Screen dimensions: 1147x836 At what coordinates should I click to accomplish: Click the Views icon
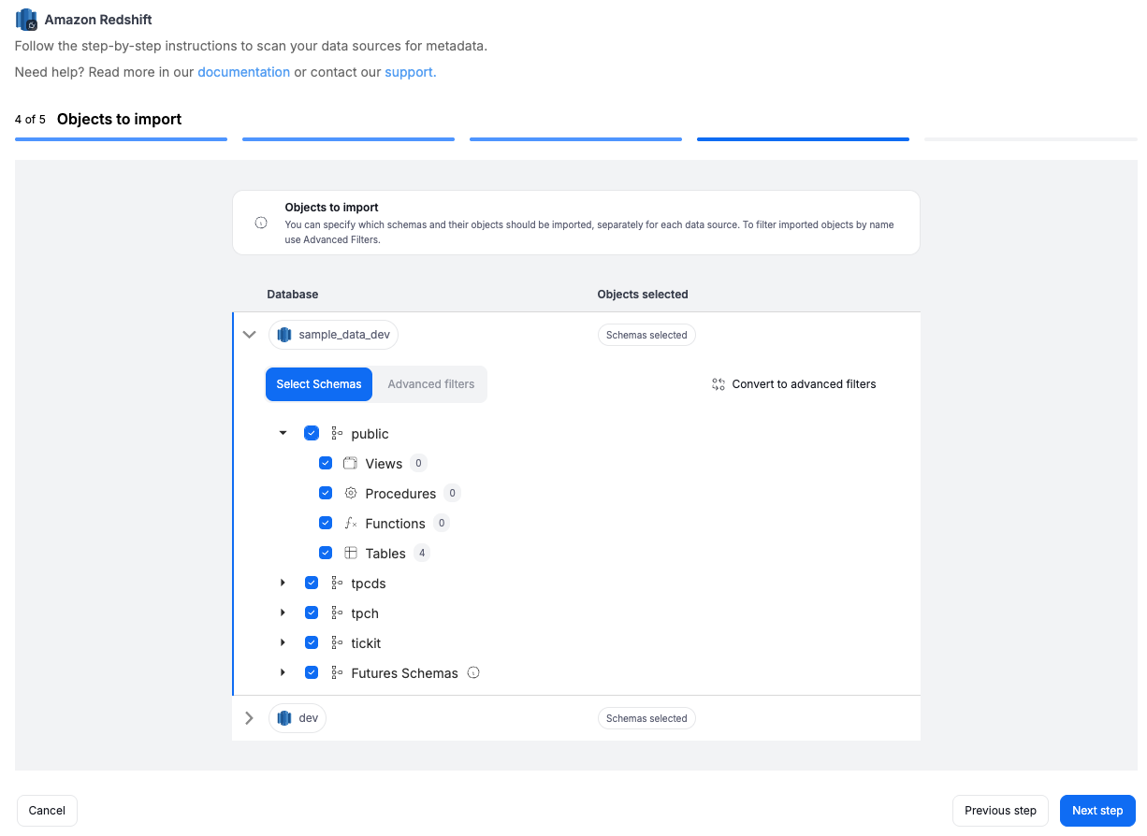point(351,464)
